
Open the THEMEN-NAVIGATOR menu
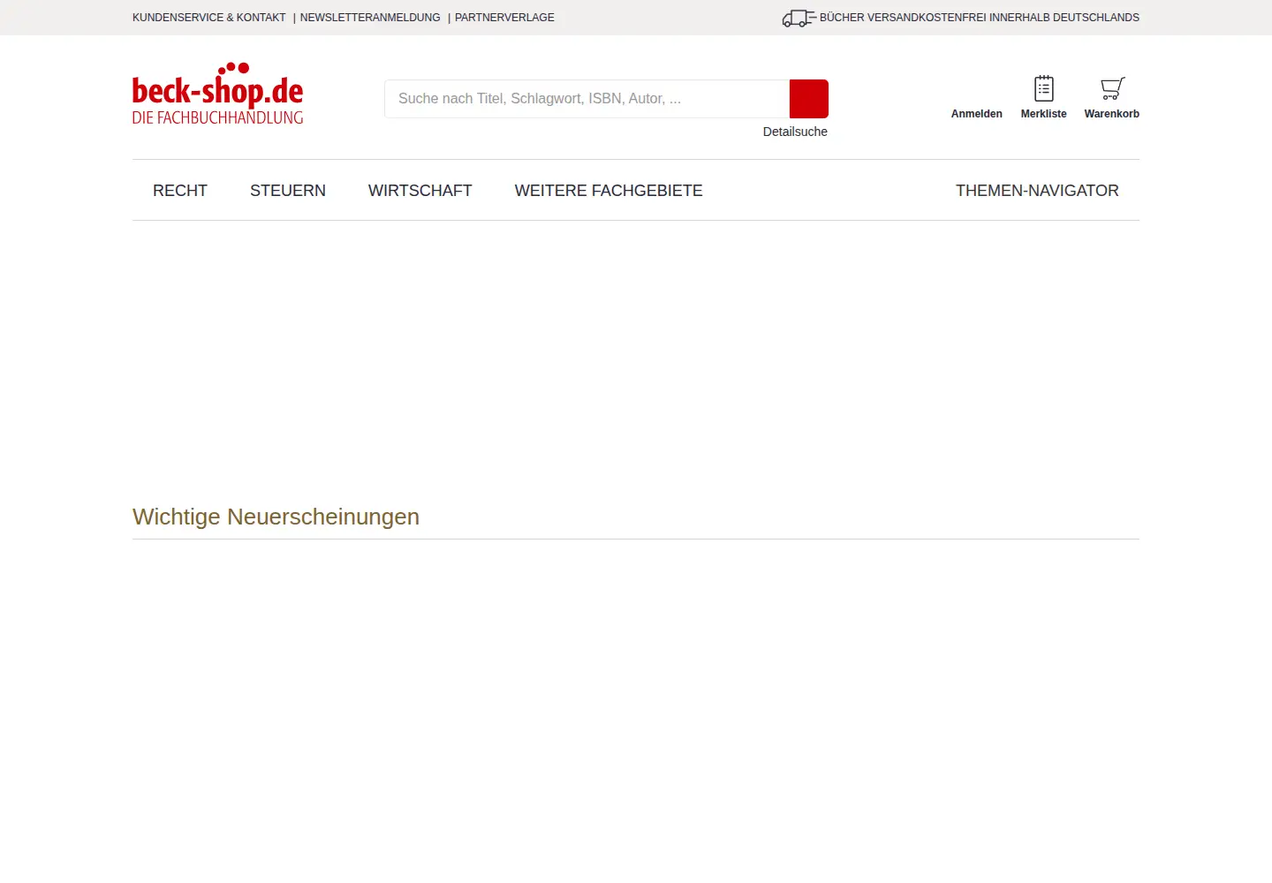tap(1037, 191)
